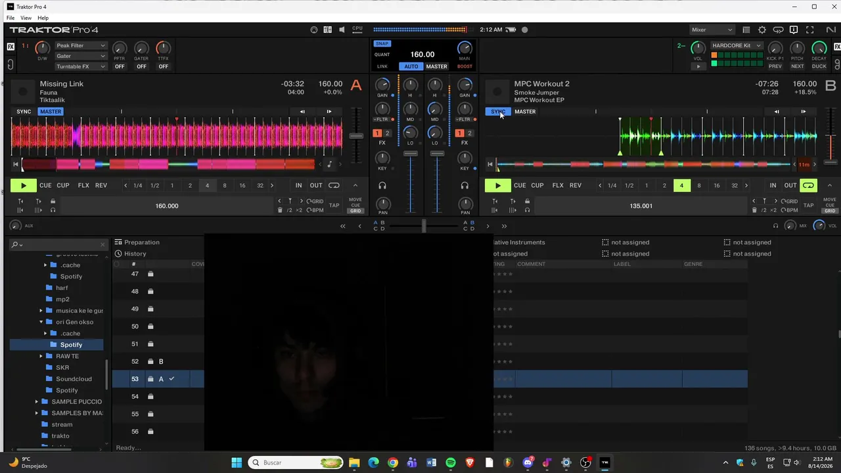The image size is (841, 473).
Task: Open the Turntable FX dropdown
Action: tap(81, 66)
